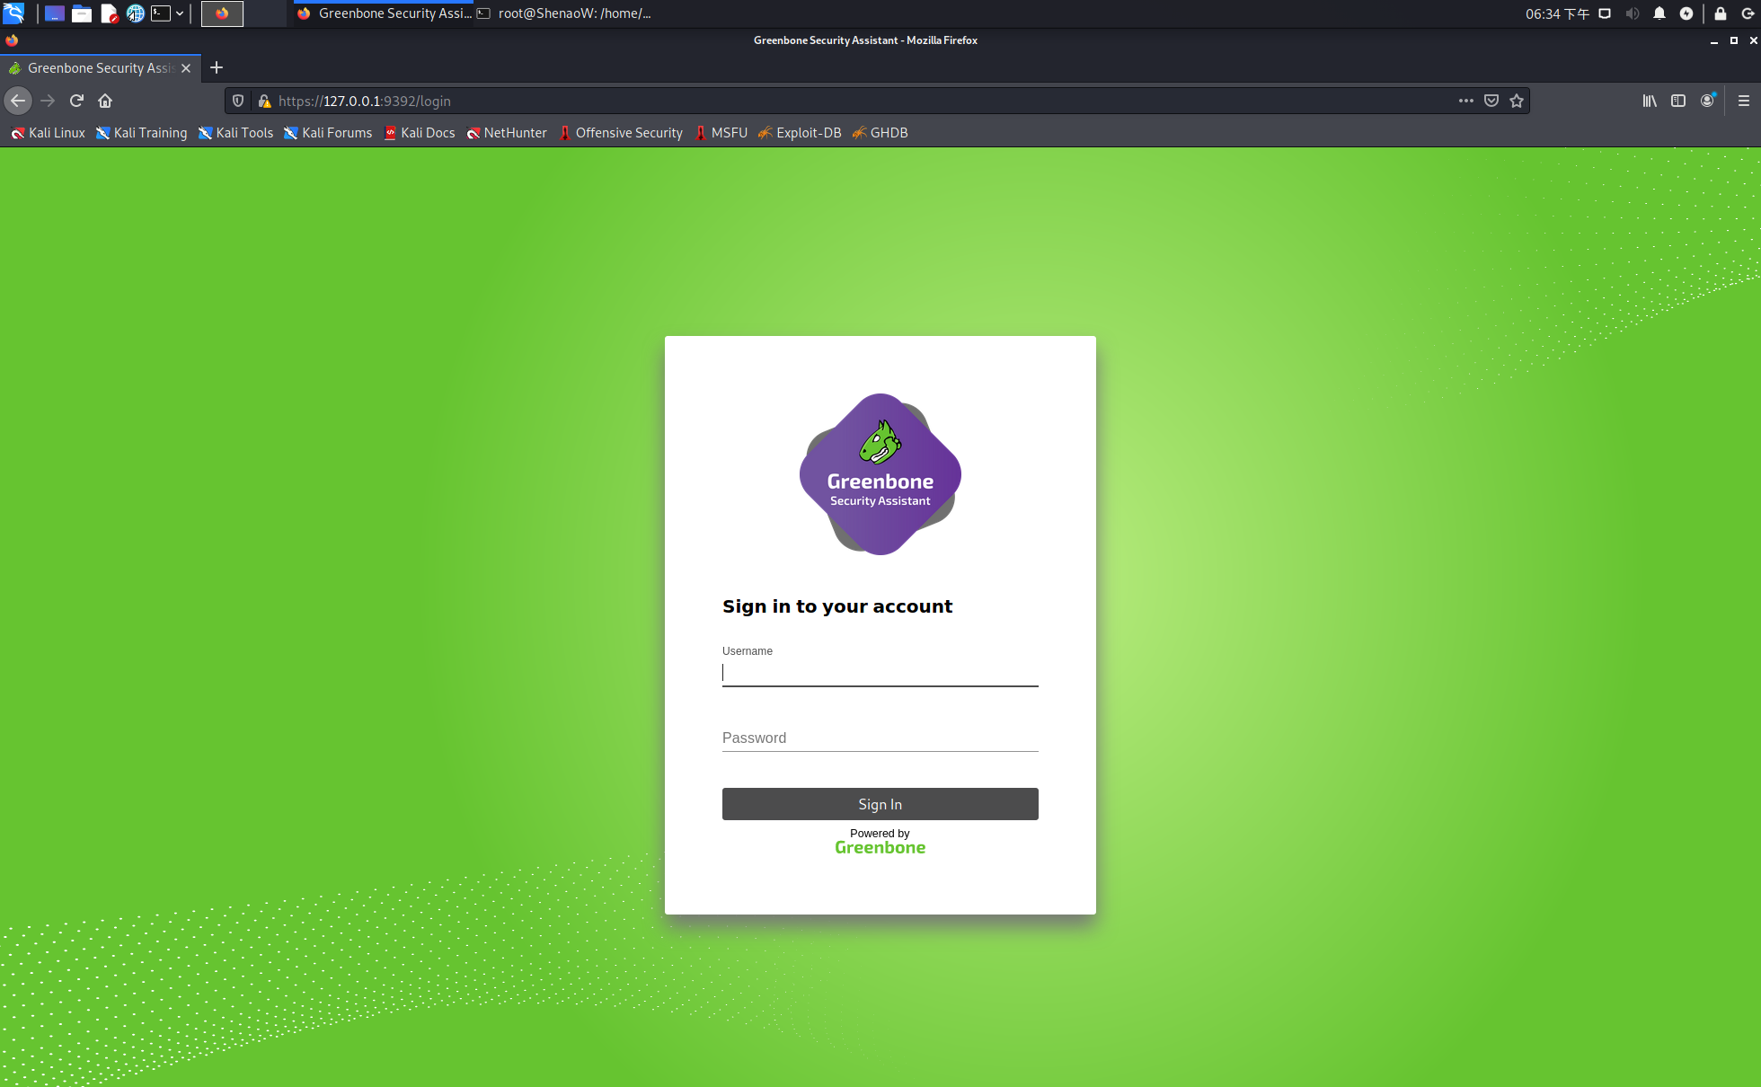Select Greenbone Security Assistant taskbar window entry
Image resolution: width=1761 pixels, height=1087 pixels.
pos(384,13)
